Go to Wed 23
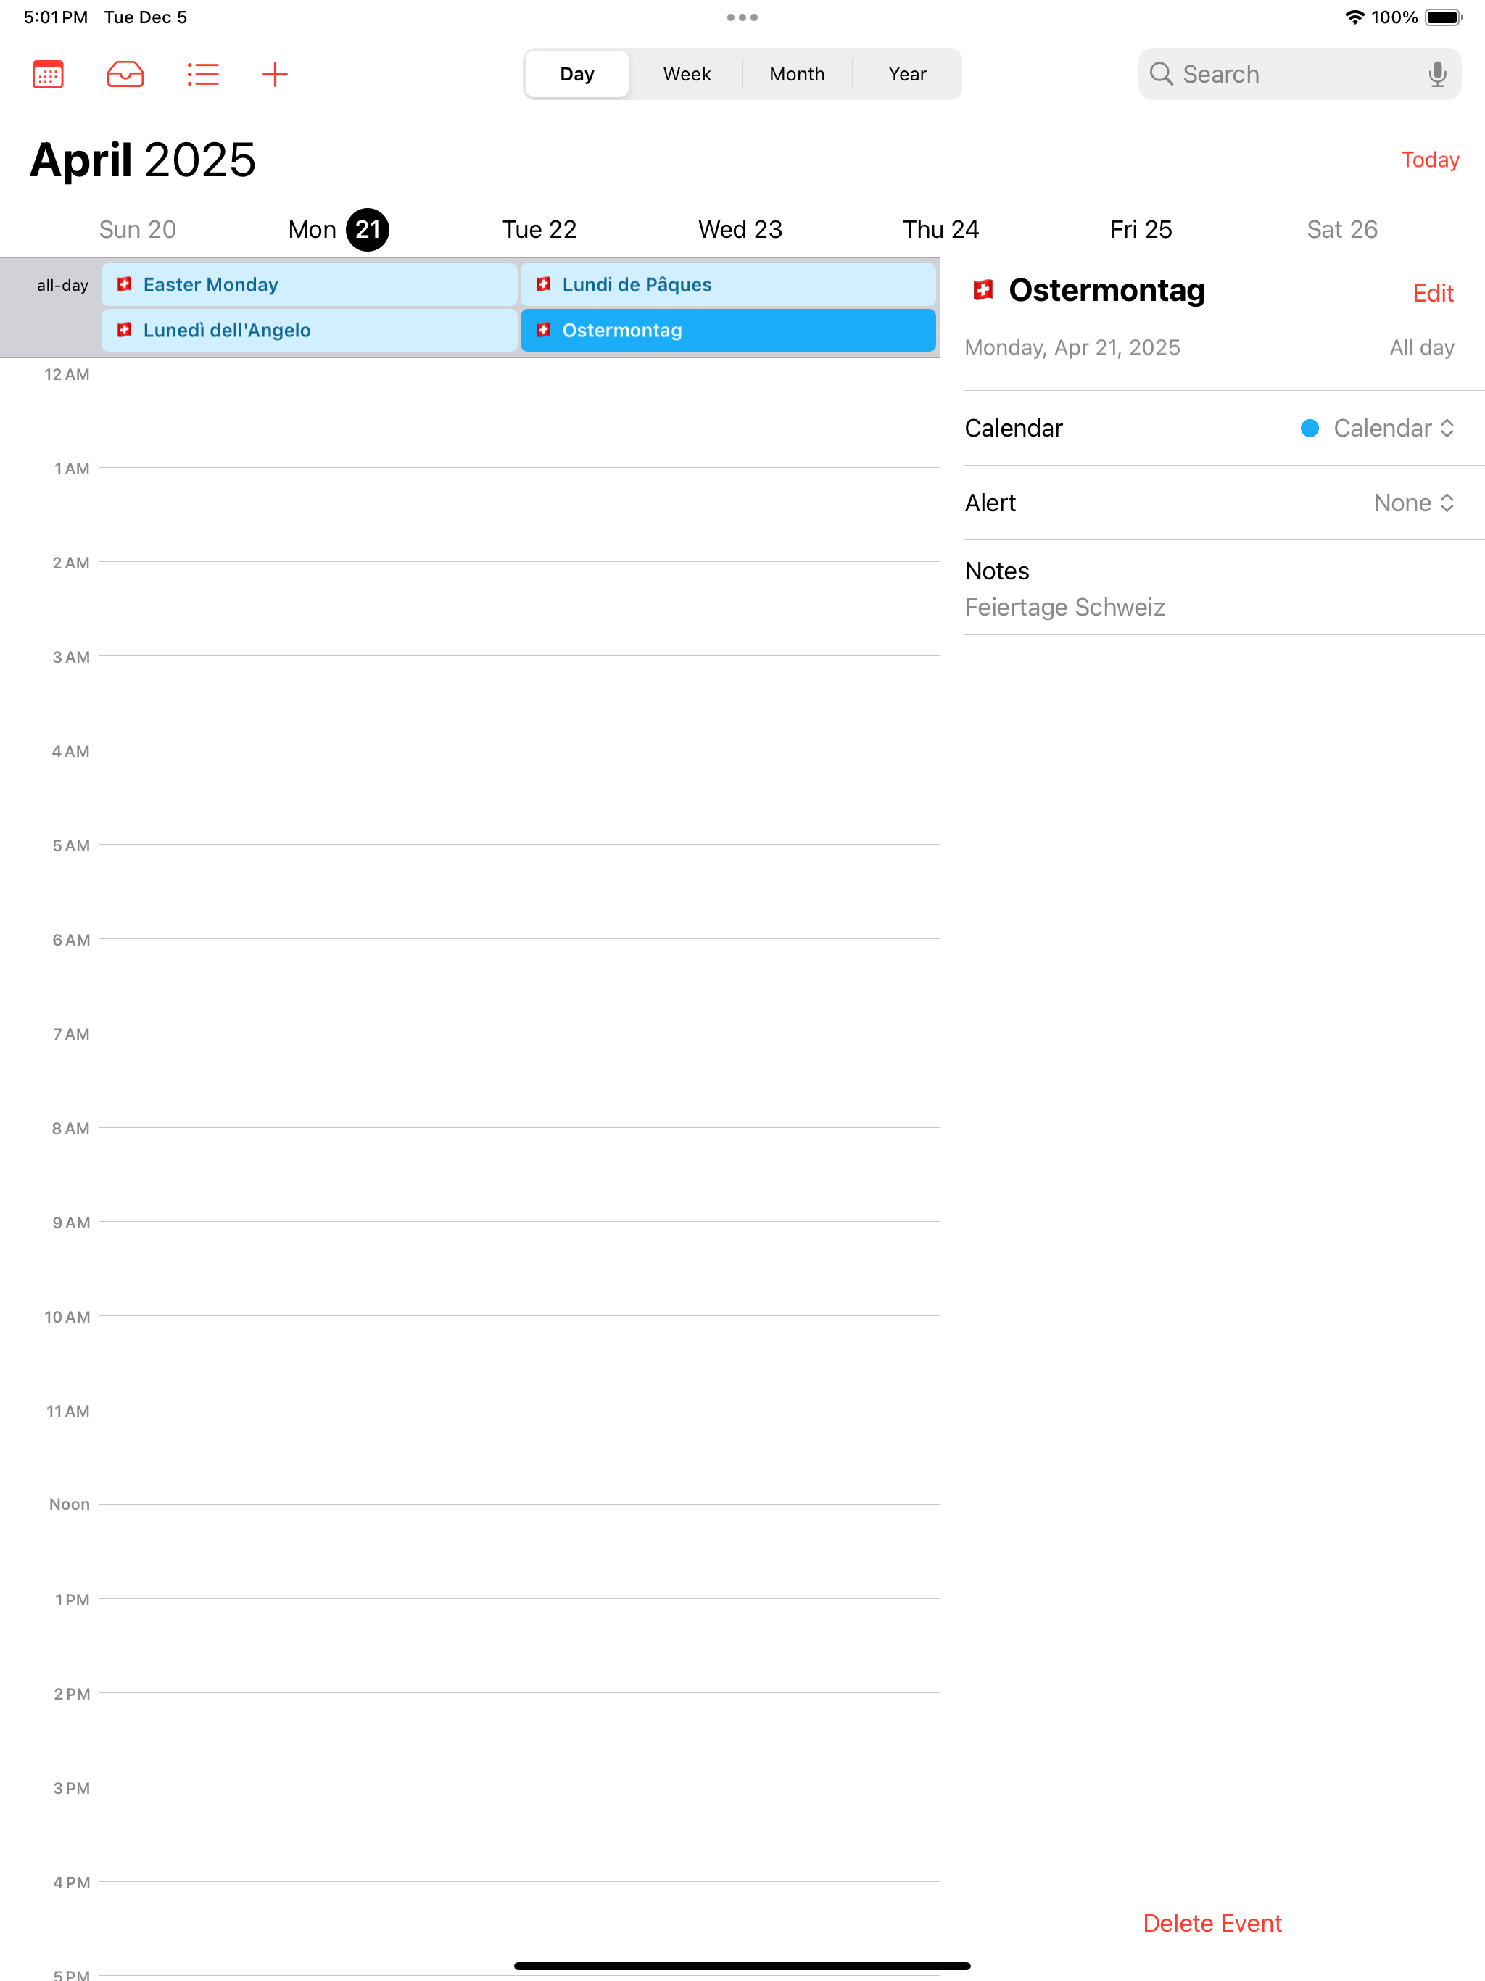Viewport: 1485px width, 1981px height. point(740,229)
